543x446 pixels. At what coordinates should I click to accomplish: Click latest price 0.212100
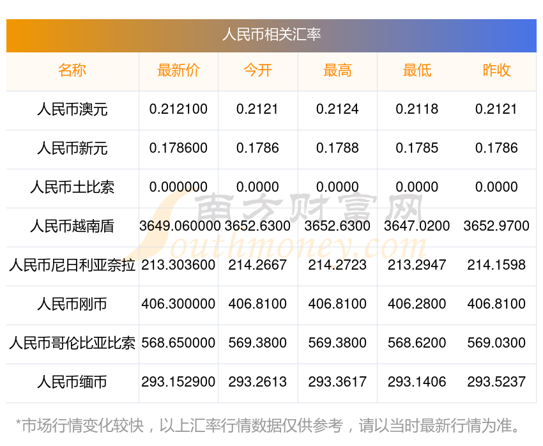(x=178, y=109)
